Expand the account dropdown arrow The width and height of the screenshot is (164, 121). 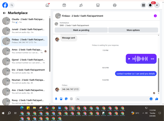coord(157,5)
